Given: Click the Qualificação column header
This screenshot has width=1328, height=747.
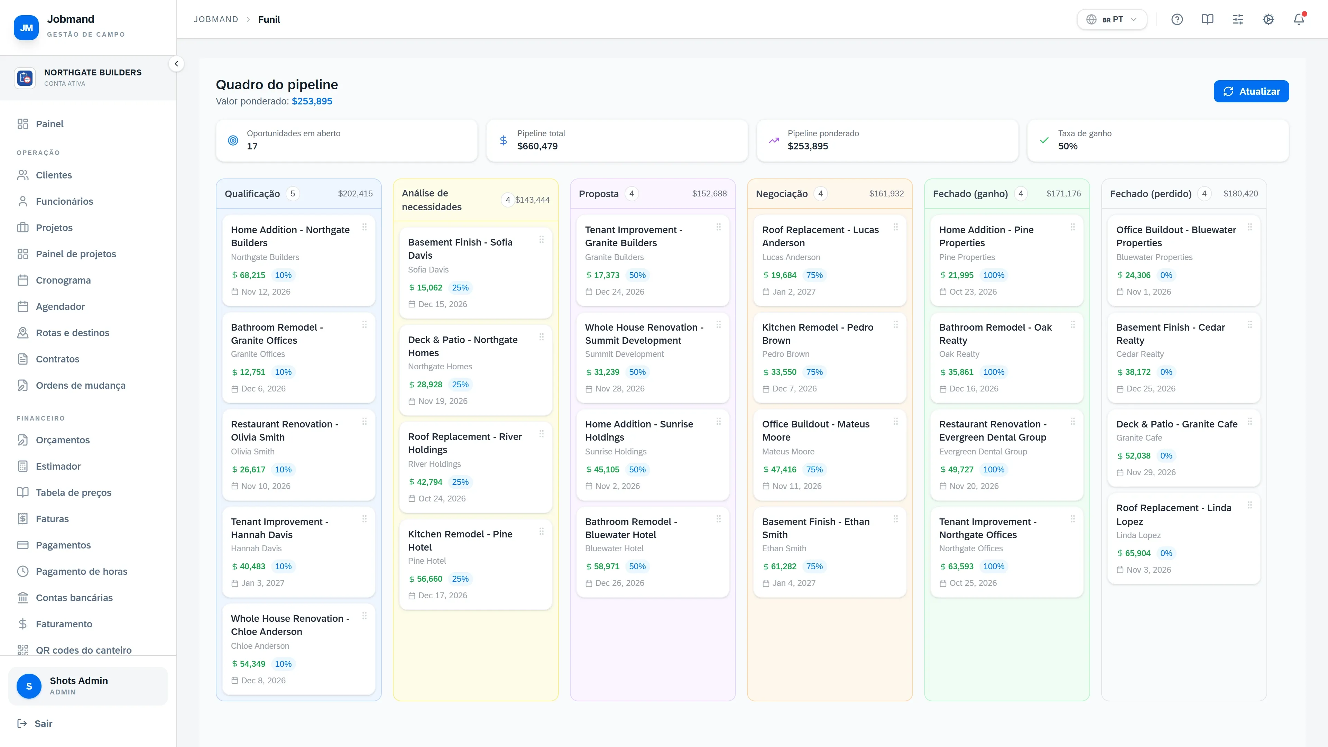Looking at the screenshot, I should click(x=299, y=194).
